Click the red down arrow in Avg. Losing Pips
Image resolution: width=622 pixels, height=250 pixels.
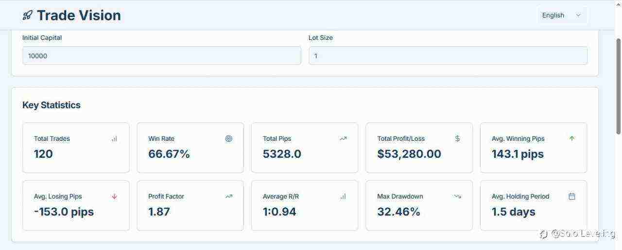[114, 197]
